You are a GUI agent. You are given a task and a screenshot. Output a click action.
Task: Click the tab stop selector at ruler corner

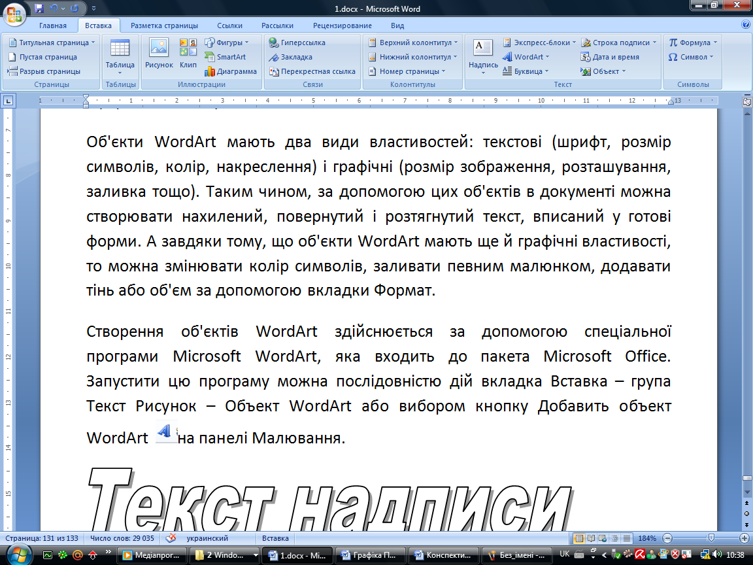(8, 101)
